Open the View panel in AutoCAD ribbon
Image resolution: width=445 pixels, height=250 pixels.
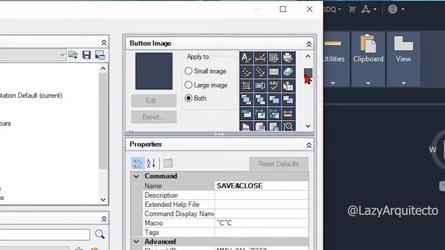coord(403,49)
